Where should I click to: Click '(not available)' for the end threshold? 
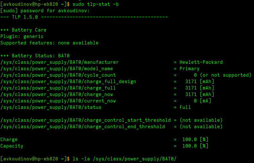(201, 127)
